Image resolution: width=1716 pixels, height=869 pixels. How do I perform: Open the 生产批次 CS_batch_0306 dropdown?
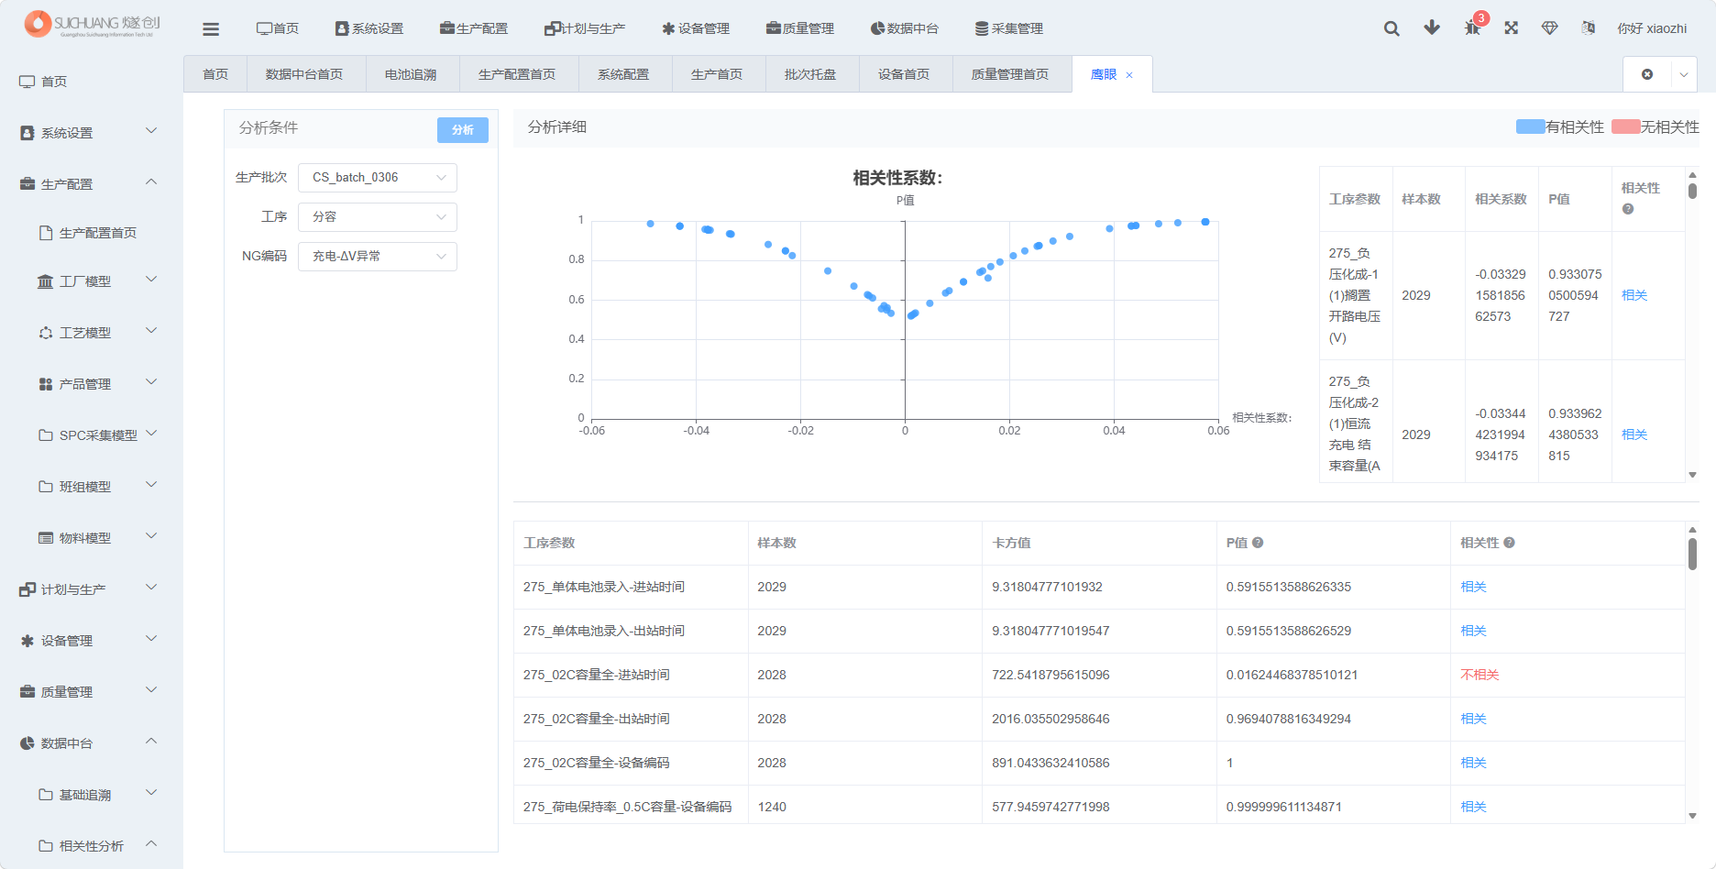pyautogui.click(x=378, y=178)
